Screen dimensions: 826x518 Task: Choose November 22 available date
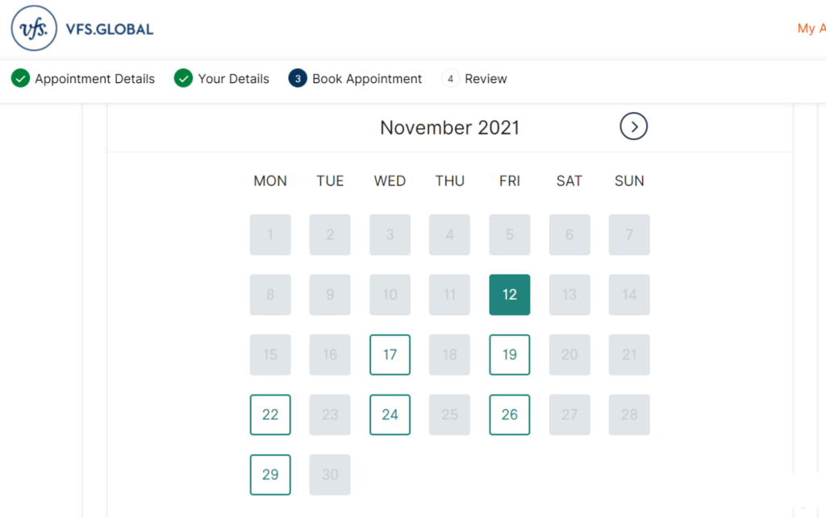coord(270,414)
